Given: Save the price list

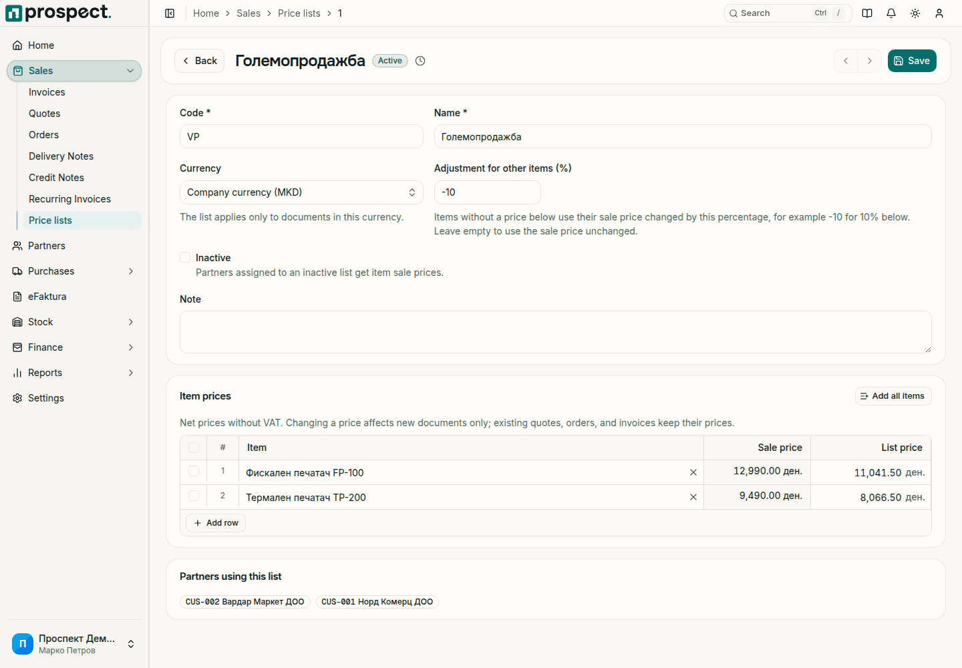Looking at the screenshot, I should 912,61.
